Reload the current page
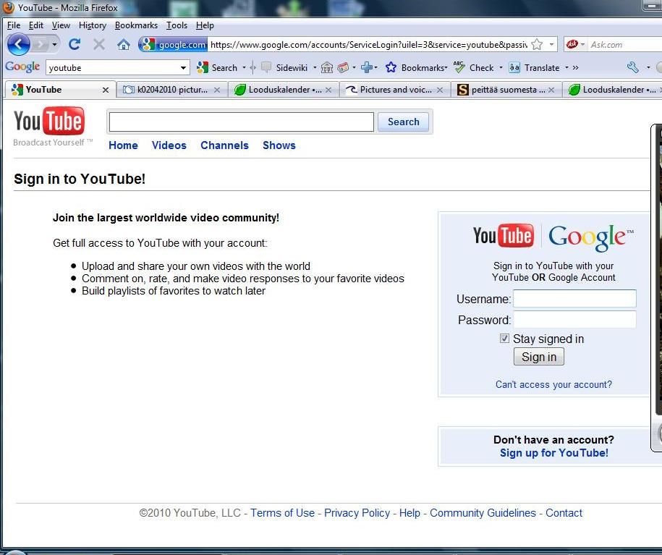This screenshot has height=555, width=662. point(75,44)
